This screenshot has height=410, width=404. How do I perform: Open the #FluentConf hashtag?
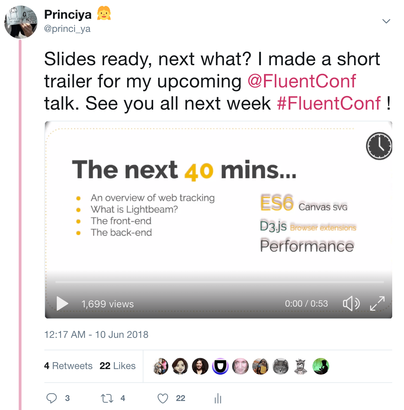pyautogui.click(x=328, y=103)
